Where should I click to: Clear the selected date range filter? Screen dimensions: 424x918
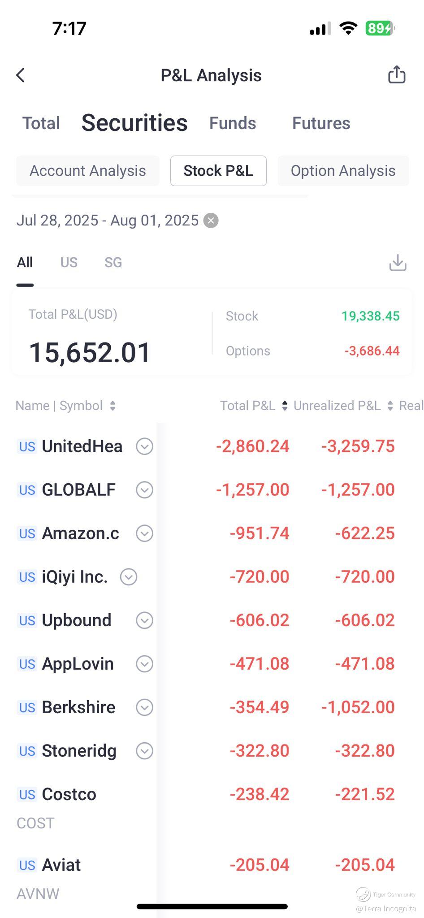[x=211, y=221]
